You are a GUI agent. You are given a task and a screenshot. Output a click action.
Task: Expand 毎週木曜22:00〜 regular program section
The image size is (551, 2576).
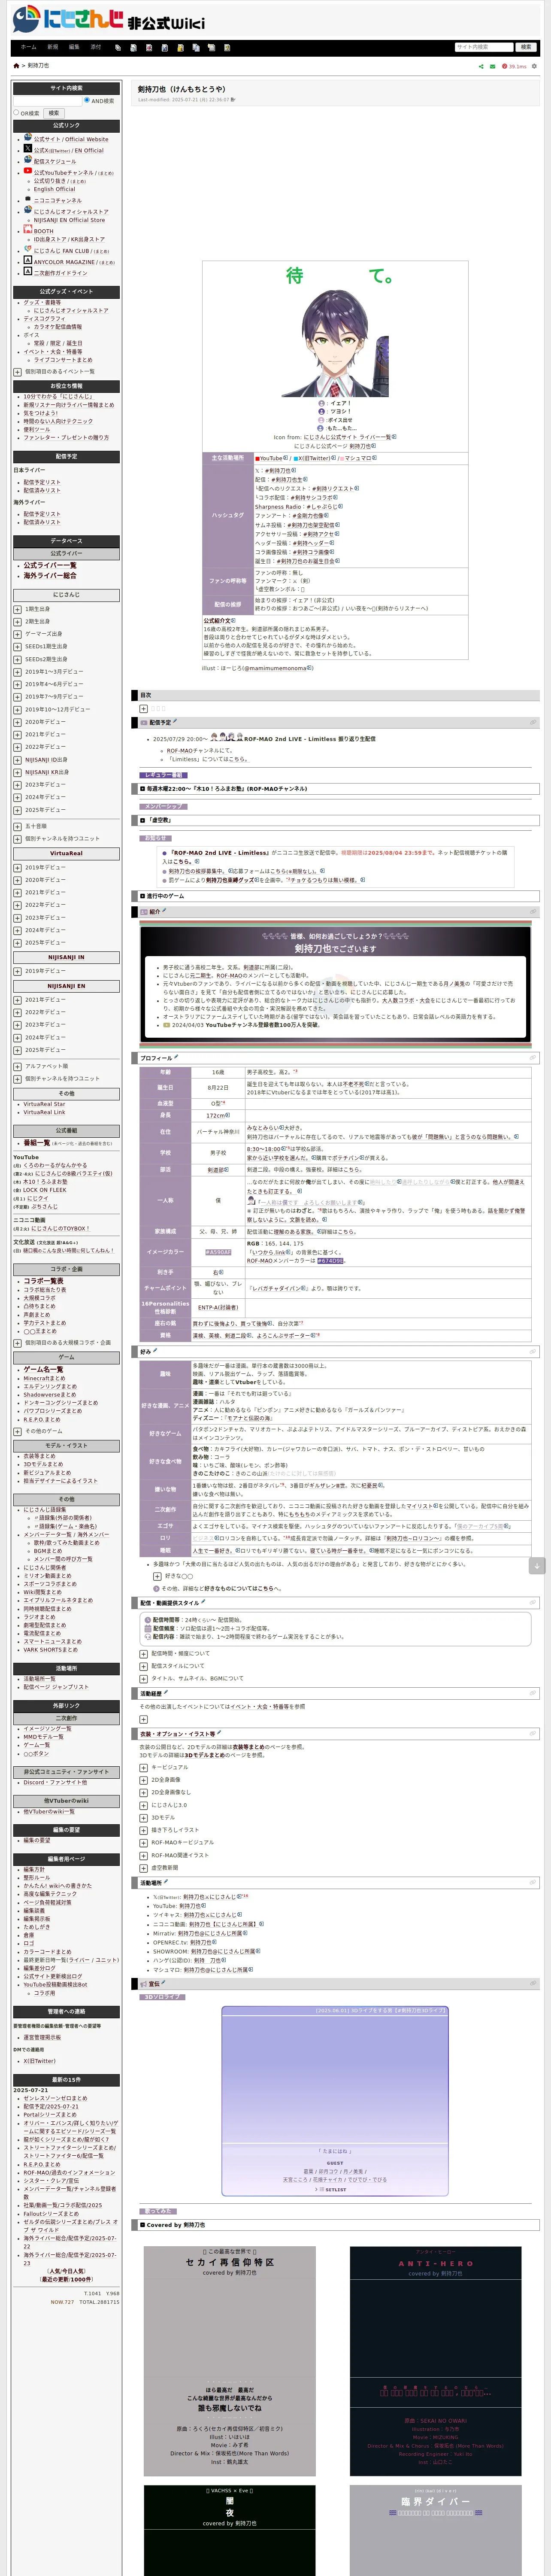click(143, 789)
